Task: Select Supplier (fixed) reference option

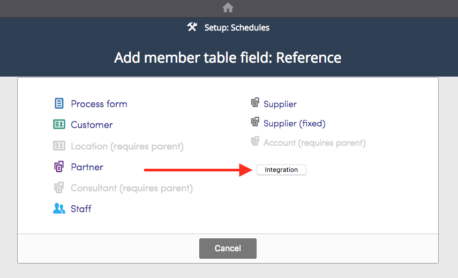Action: pyautogui.click(x=295, y=124)
